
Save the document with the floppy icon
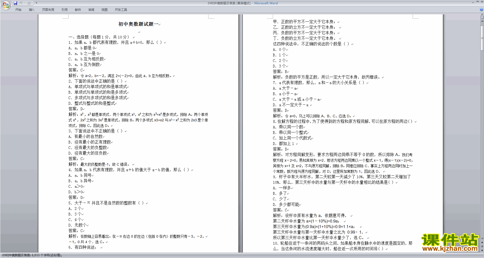pos(15,3)
